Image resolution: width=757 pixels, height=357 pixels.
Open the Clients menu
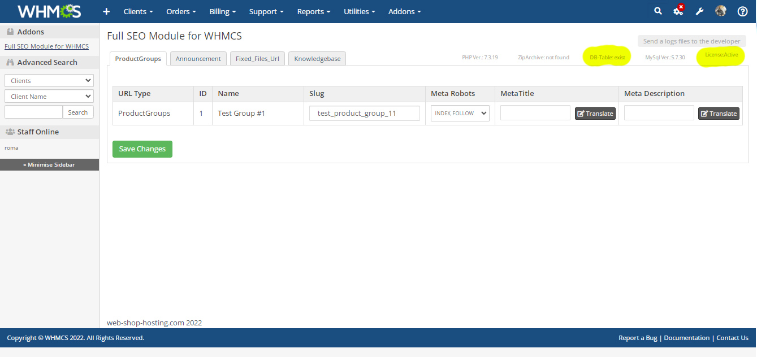[138, 11]
